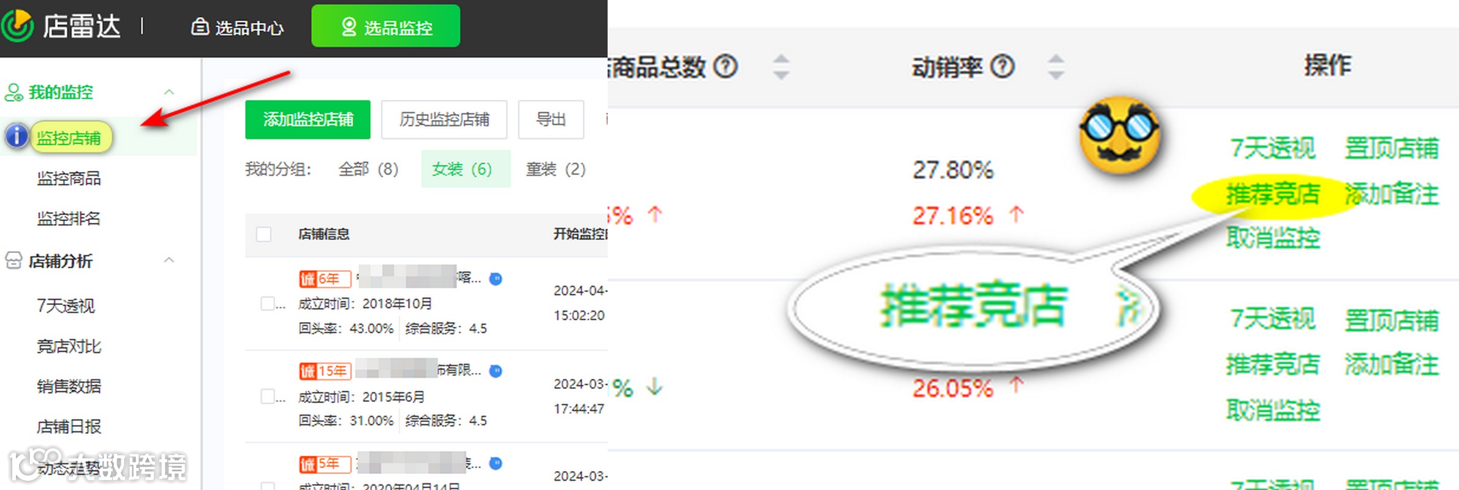Tick the select-all checkbox in table header
The width and height of the screenshot is (1459, 490).
(263, 234)
